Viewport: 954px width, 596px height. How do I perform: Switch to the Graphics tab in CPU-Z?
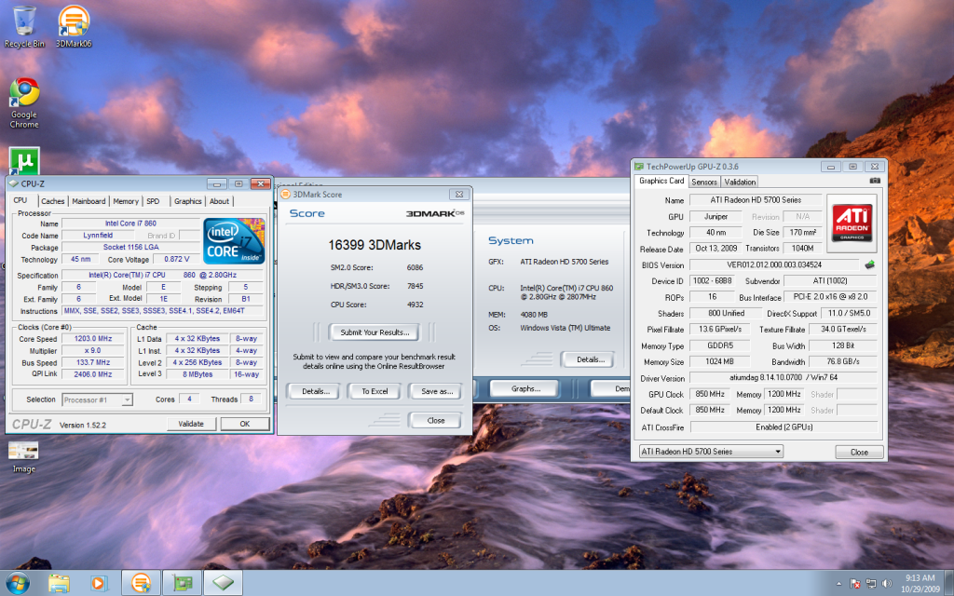point(187,201)
